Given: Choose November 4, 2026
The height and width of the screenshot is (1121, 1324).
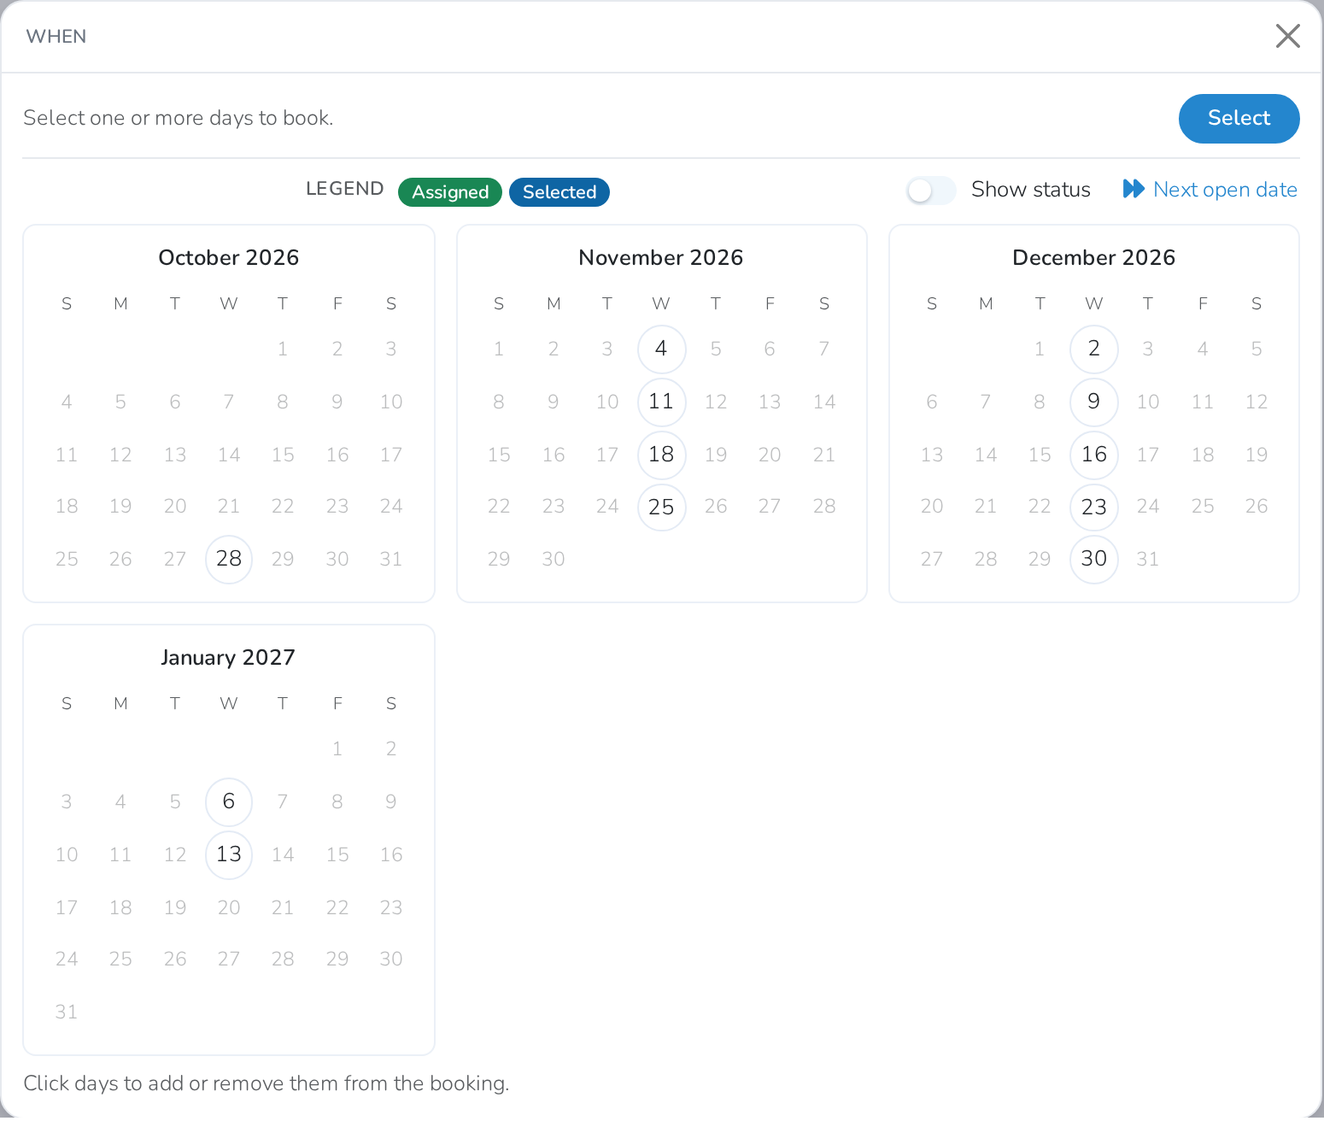Looking at the screenshot, I should (x=661, y=349).
